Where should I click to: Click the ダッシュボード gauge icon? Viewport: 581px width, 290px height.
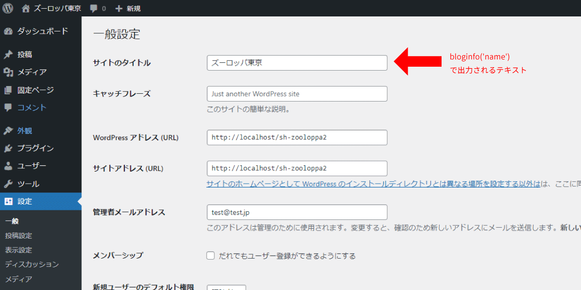click(8, 31)
